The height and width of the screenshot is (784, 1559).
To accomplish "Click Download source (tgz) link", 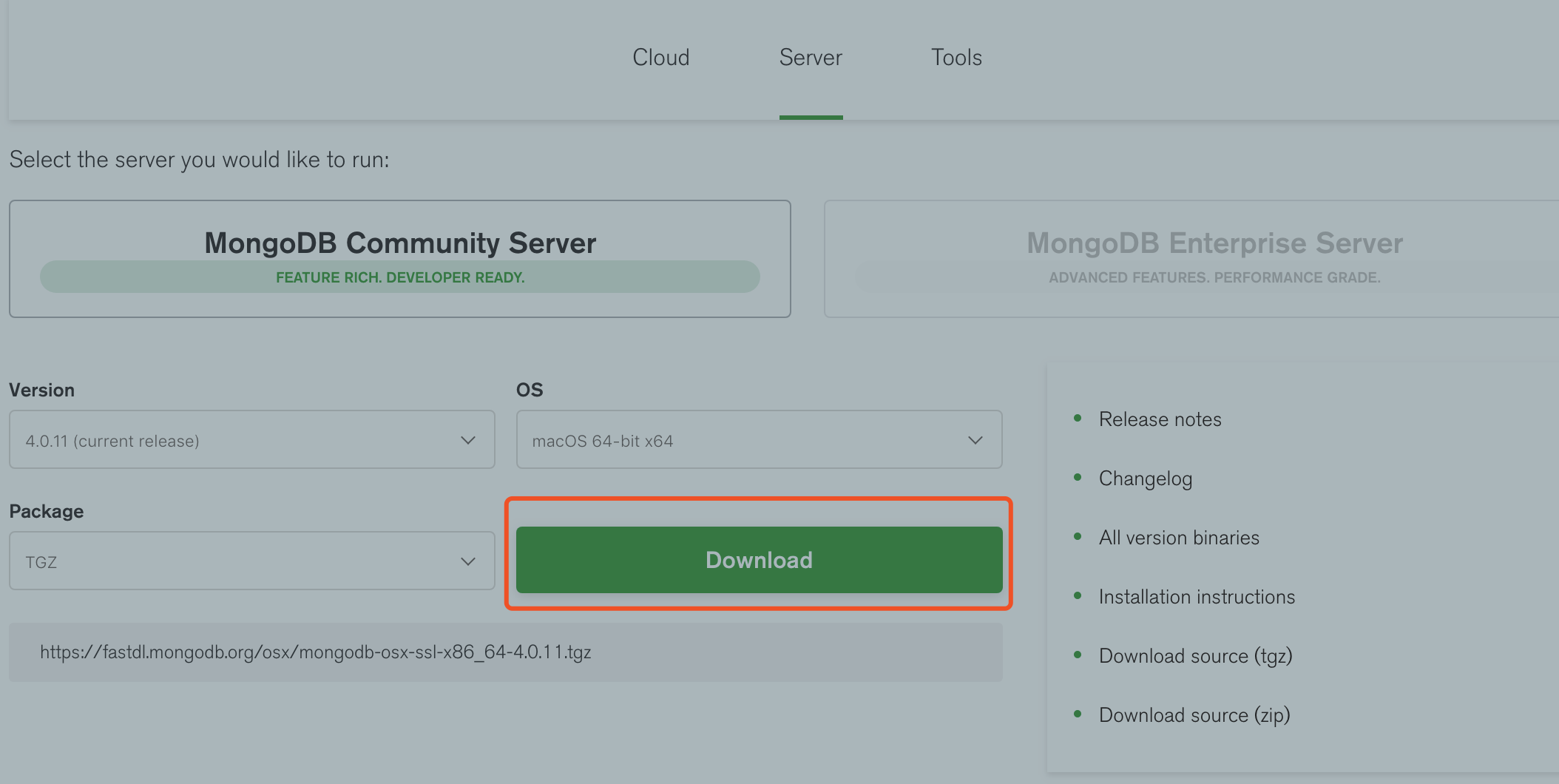I will [x=1194, y=656].
